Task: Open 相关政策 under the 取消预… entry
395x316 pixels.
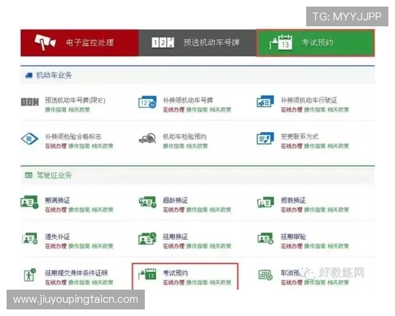Action: [338, 282]
